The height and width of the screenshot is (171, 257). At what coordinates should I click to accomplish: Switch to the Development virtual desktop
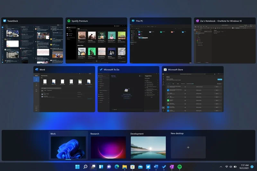point(148,147)
